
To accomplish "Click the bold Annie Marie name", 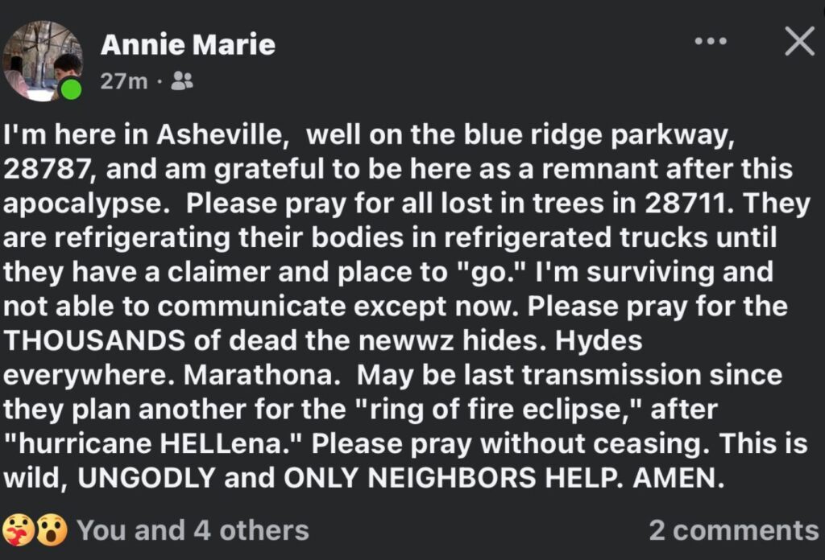I will (187, 45).
